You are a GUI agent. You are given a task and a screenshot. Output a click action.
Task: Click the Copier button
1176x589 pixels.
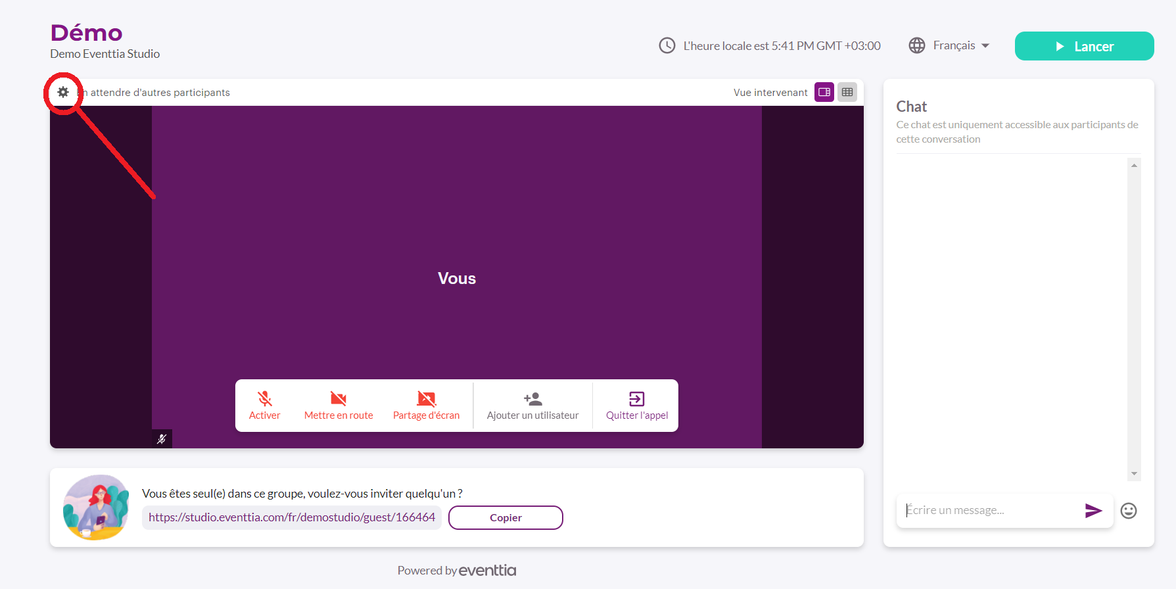[x=505, y=518]
